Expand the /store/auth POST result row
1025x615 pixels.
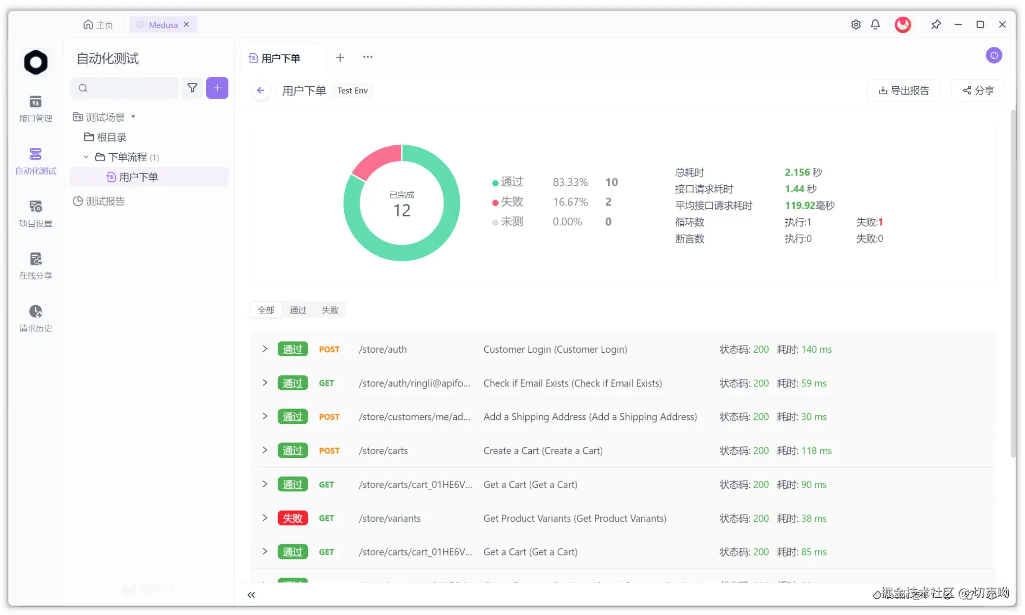(x=265, y=349)
